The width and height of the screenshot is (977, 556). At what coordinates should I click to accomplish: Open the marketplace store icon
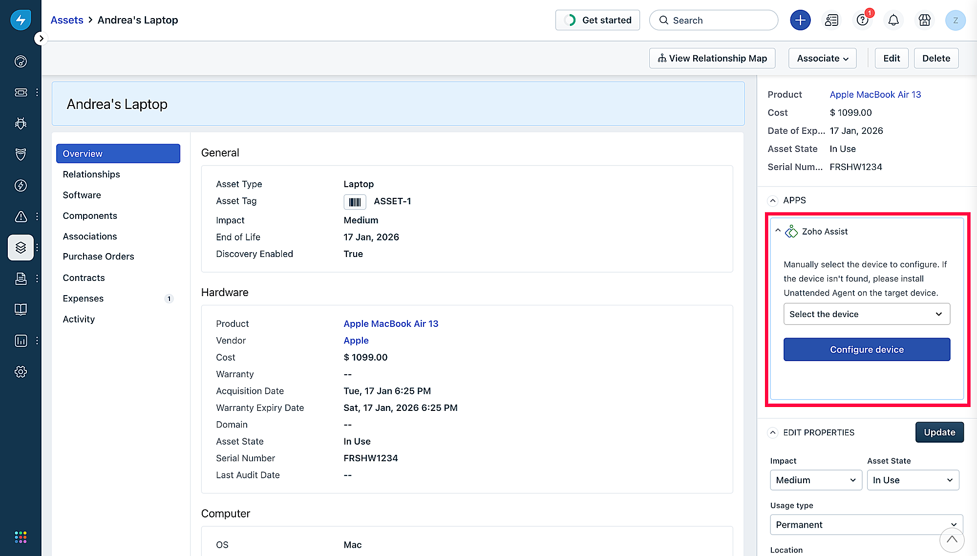pos(924,20)
